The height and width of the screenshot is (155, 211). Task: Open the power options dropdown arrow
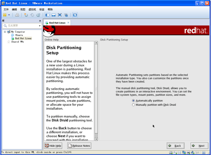9,15
